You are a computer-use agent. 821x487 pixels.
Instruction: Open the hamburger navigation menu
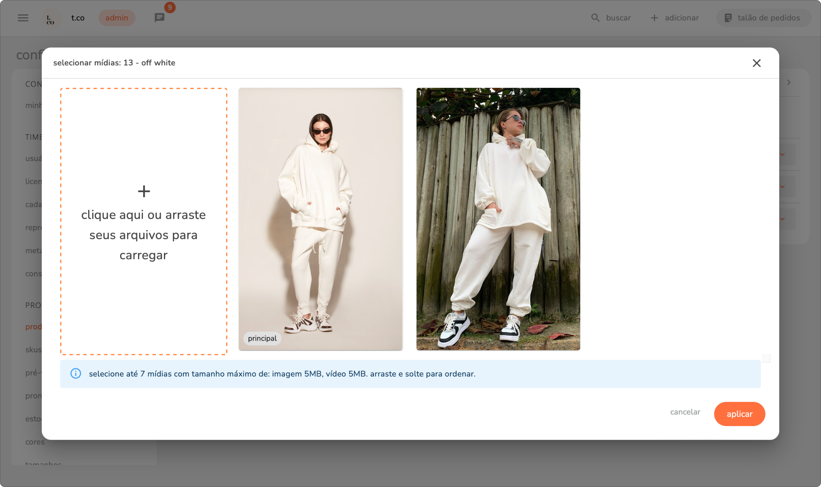click(x=23, y=18)
